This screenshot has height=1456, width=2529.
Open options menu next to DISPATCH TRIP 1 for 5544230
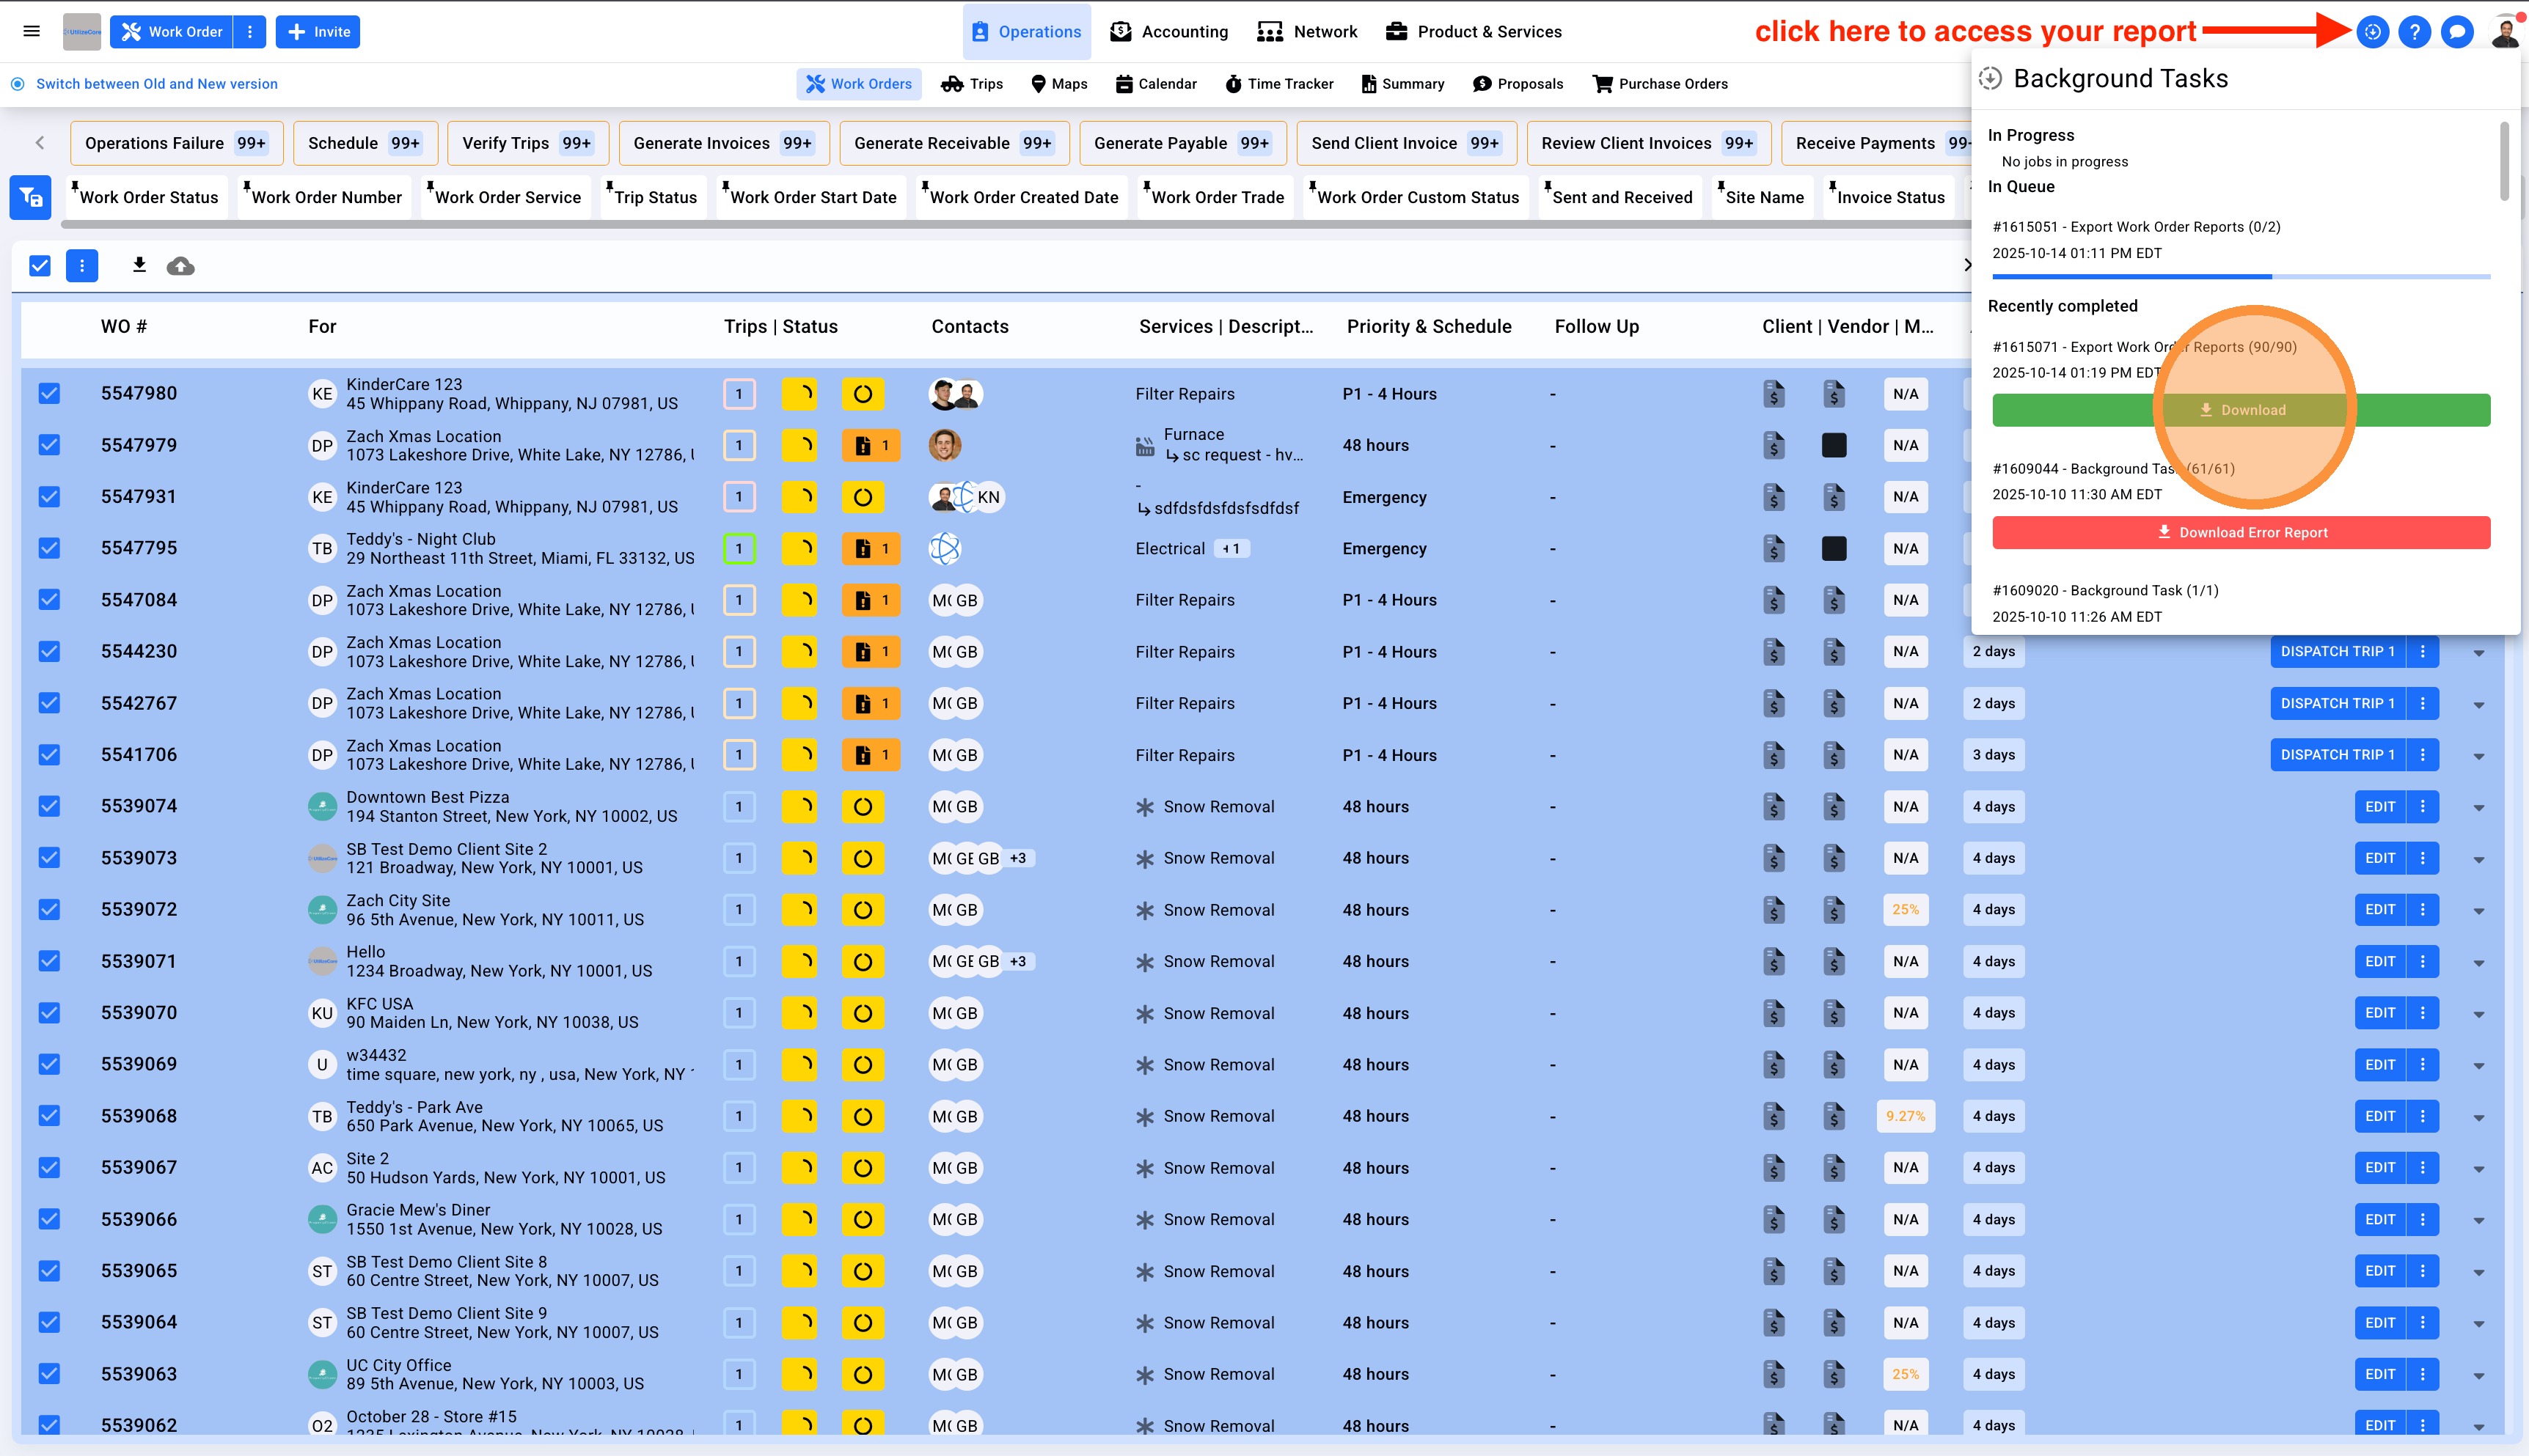(x=2422, y=652)
